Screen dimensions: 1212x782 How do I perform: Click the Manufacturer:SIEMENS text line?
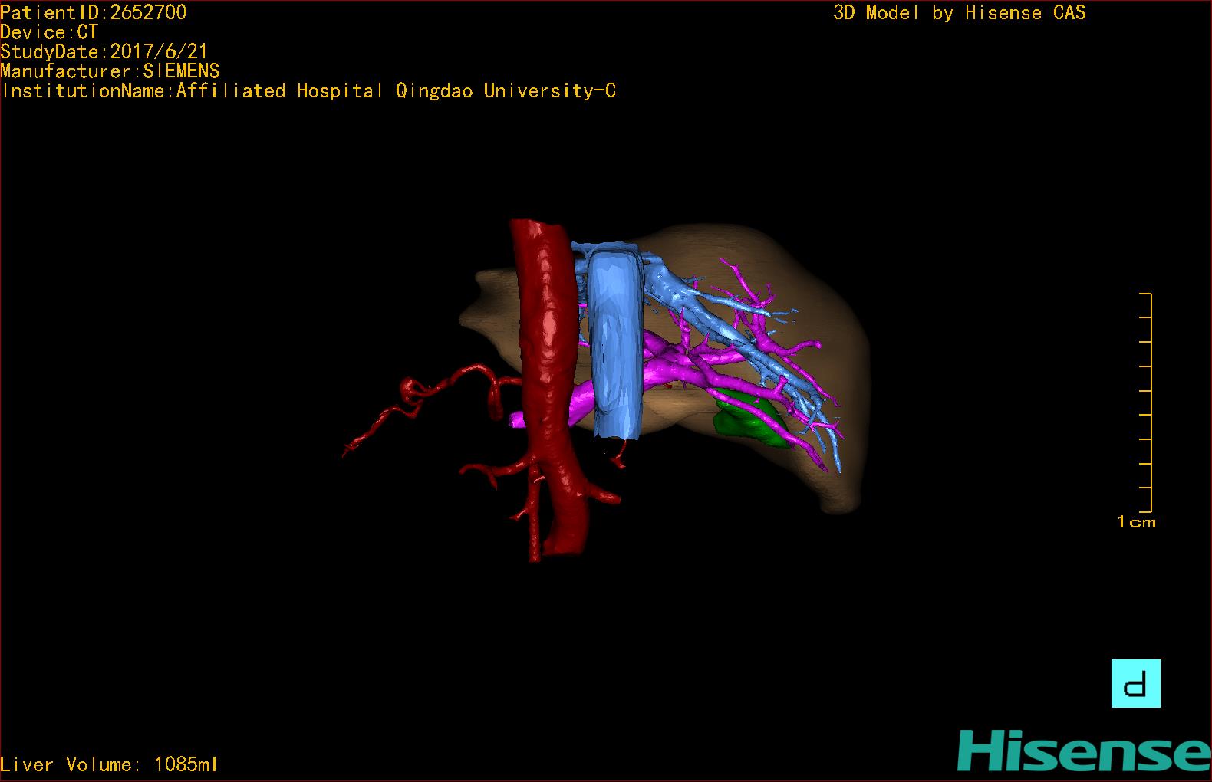(110, 71)
